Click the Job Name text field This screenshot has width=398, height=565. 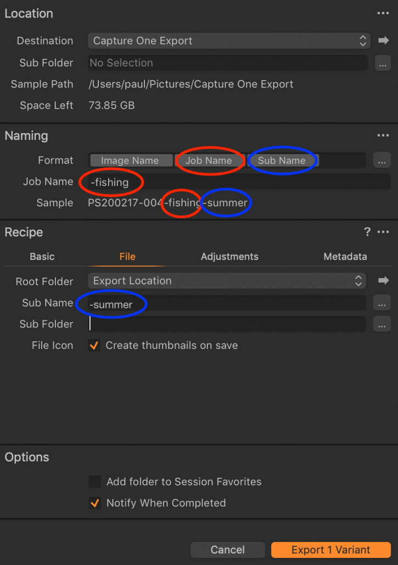[x=239, y=182]
